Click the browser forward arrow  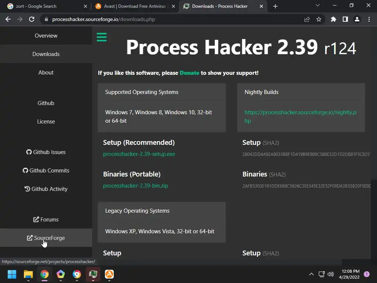pyautogui.click(x=20, y=19)
